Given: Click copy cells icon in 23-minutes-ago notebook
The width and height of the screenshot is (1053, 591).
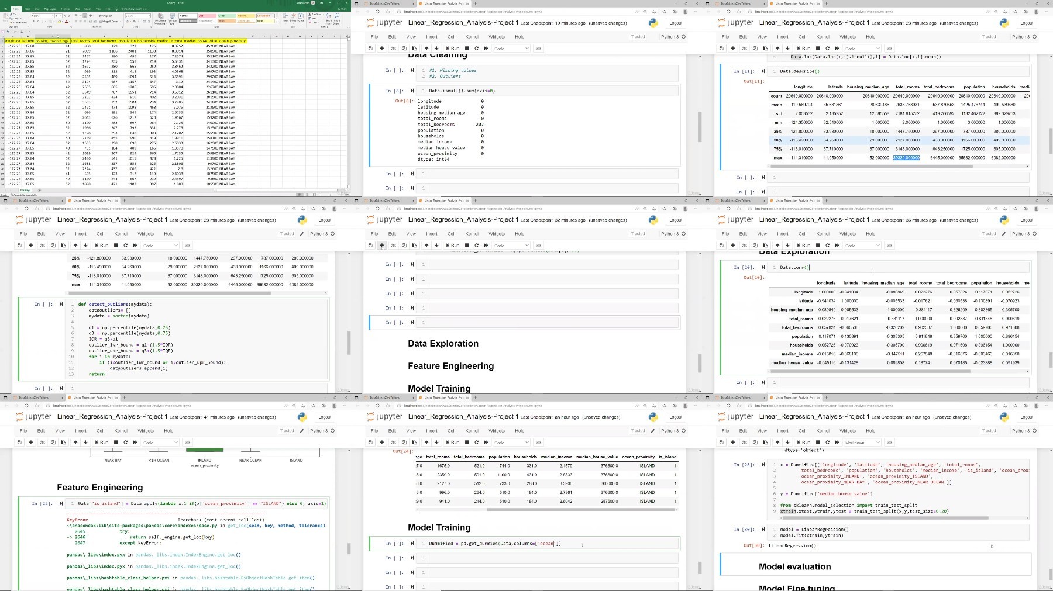Looking at the screenshot, I should click(x=755, y=48).
